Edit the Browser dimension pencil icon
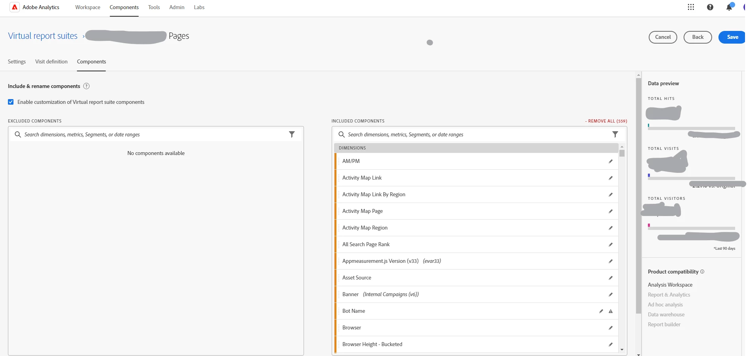The width and height of the screenshot is (747, 356). (611, 328)
